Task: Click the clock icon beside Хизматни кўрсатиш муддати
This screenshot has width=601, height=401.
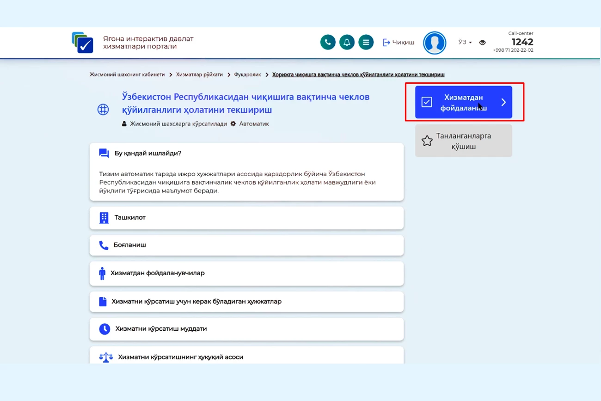Action: (104, 329)
